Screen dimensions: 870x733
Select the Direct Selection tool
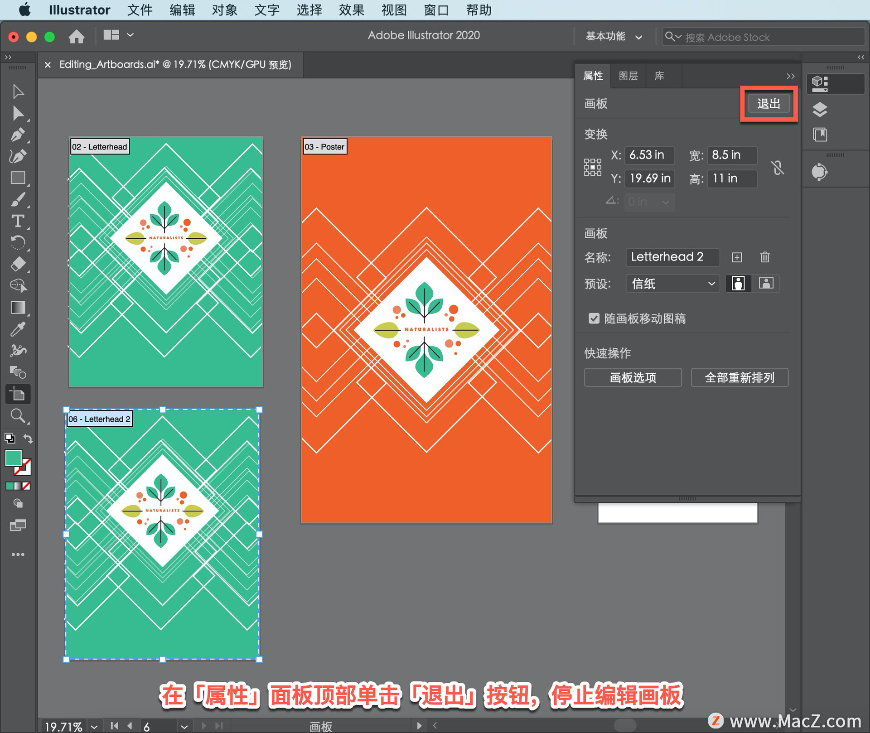(x=17, y=113)
